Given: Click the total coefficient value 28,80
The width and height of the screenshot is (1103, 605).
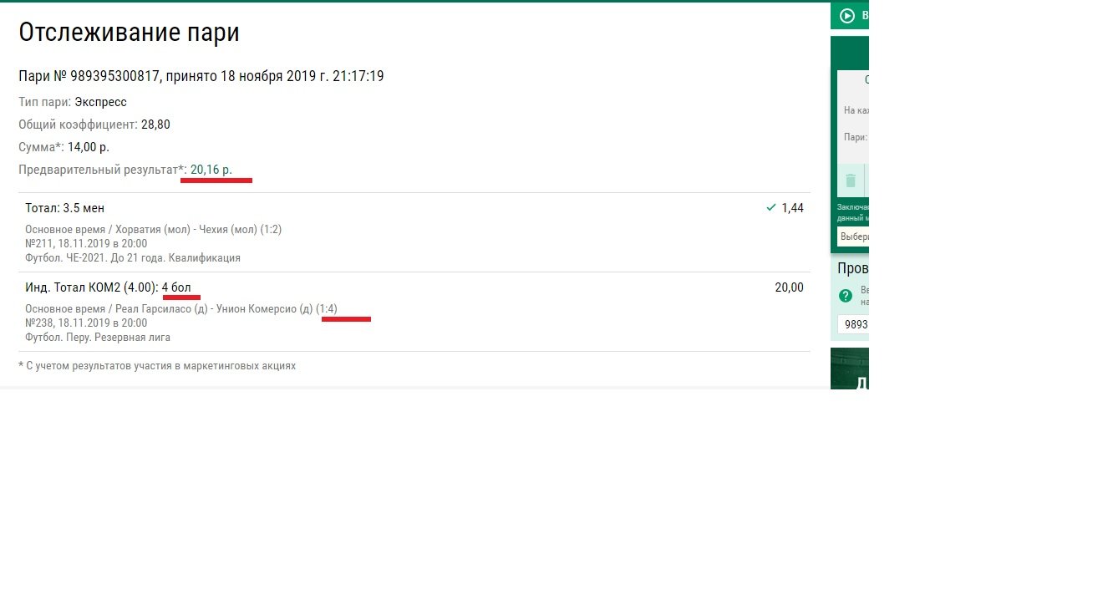Looking at the screenshot, I should coord(155,125).
